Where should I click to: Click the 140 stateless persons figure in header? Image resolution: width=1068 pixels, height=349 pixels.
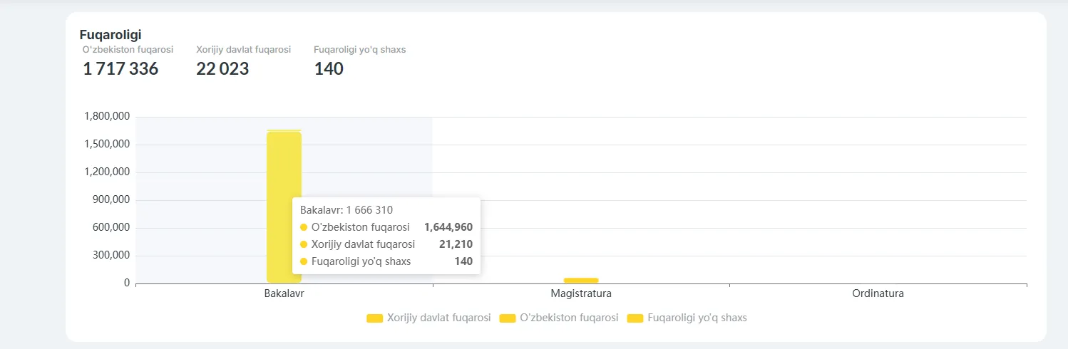click(x=329, y=69)
